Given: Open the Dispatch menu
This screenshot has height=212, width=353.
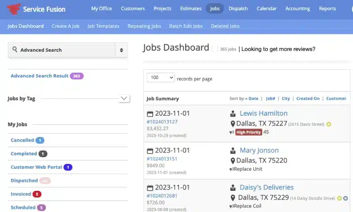Looking at the screenshot, I should tap(238, 8).
